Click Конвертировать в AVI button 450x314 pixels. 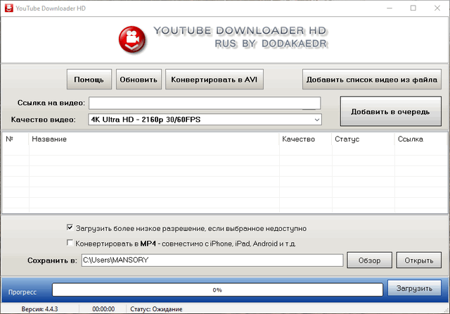click(x=214, y=80)
